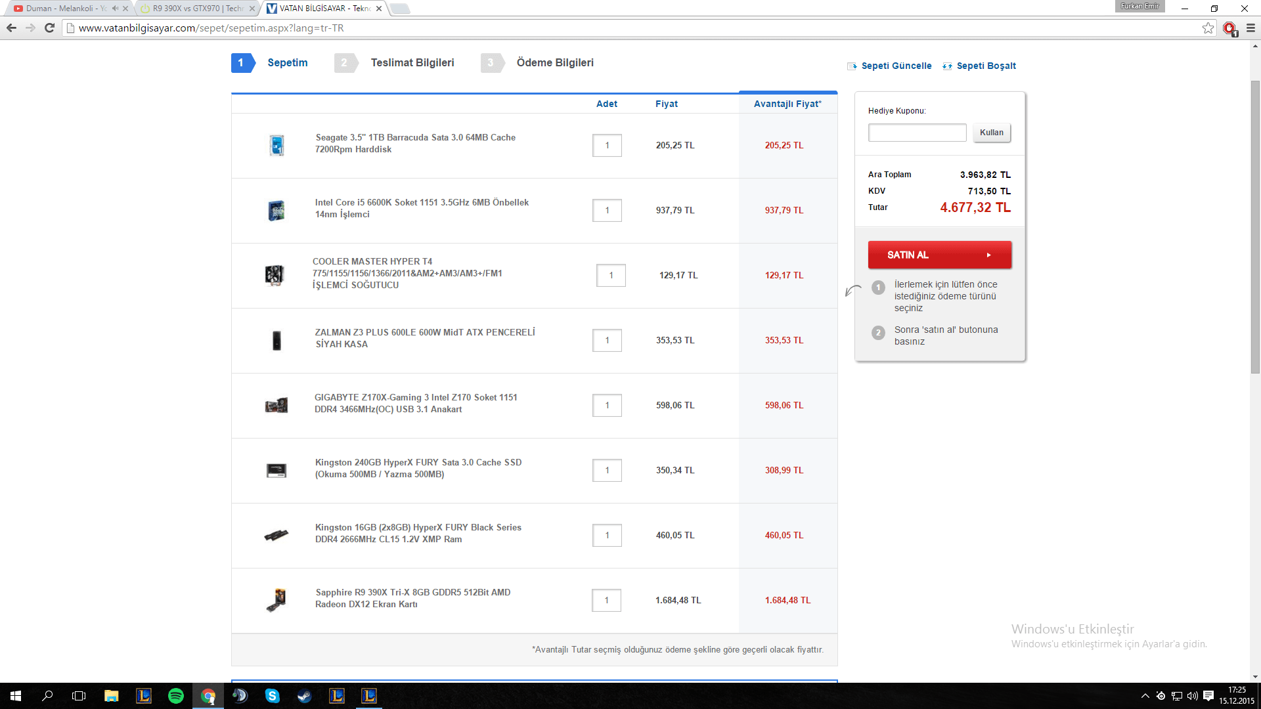This screenshot has height=709, width=1261.
Task: Select quantity field for Intel Core i5
Action: pos(607,210)
